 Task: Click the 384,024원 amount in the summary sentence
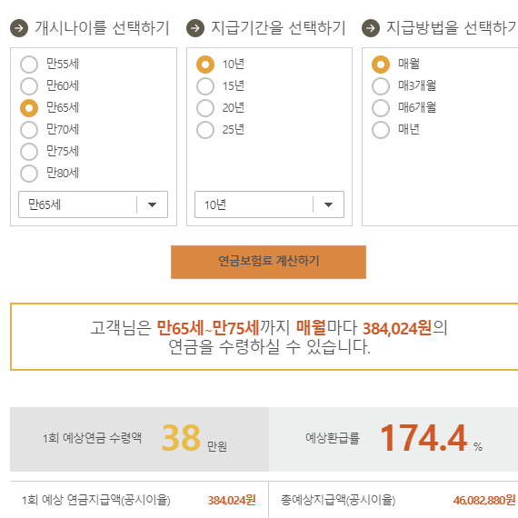pyautogui.click(x=397, y=328)
